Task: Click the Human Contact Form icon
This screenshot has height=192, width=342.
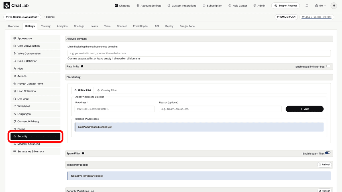Action: point(15,84)
